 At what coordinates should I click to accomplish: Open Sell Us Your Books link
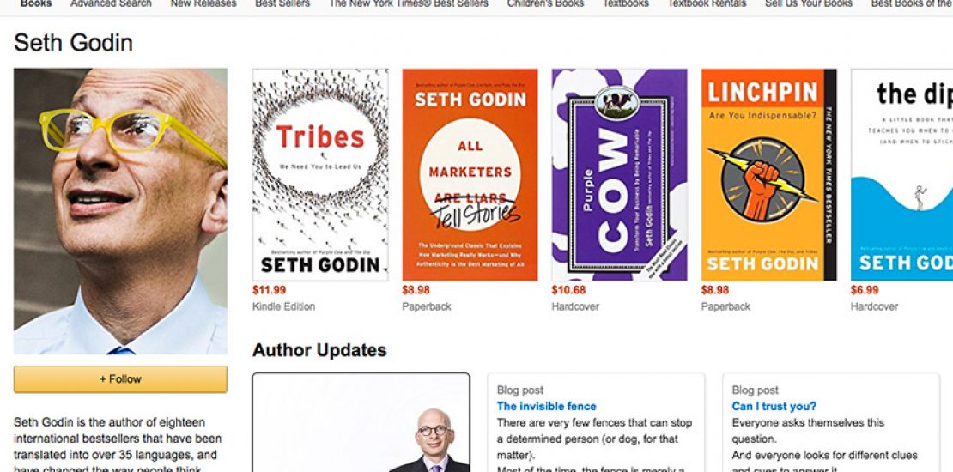[x=809, y=3]
